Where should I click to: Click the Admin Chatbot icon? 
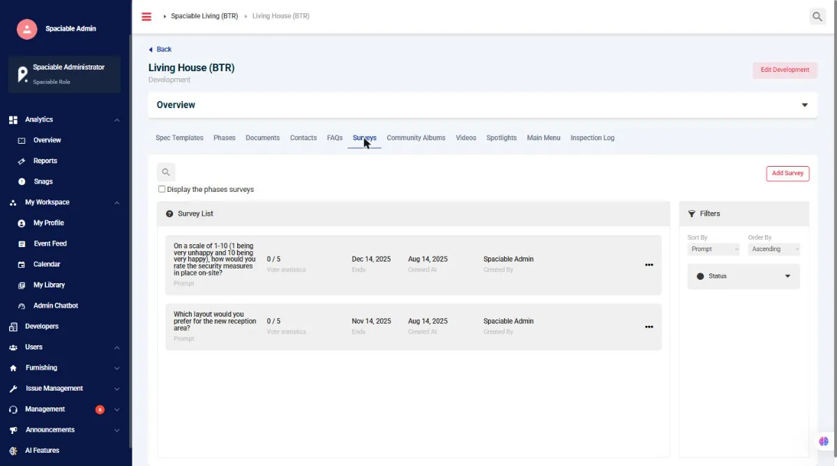pyautogui.click(x=22, y=306)
